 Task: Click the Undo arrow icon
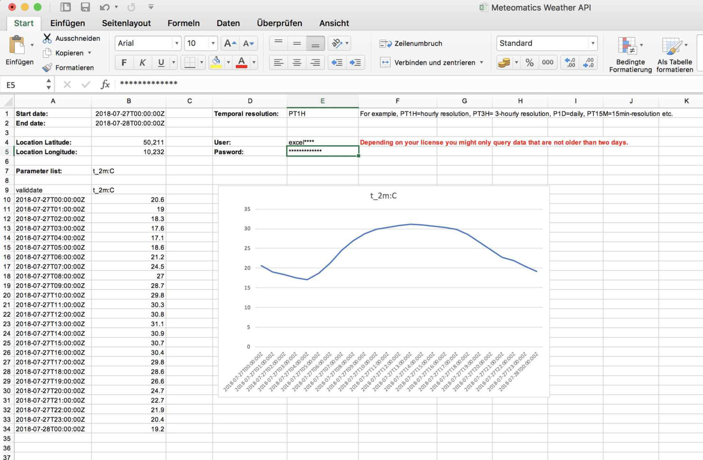104,7
